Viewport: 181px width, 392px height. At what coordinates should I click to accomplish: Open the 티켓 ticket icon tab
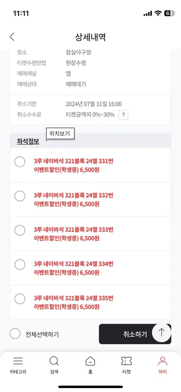(126, 365)
